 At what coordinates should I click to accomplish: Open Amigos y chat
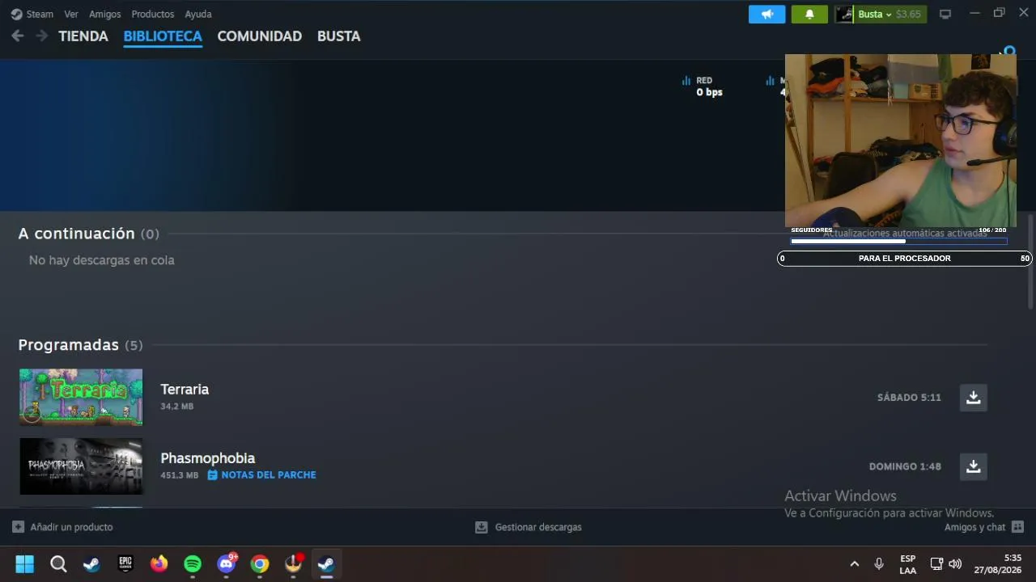pyautogui.click(x=974, y=527)
